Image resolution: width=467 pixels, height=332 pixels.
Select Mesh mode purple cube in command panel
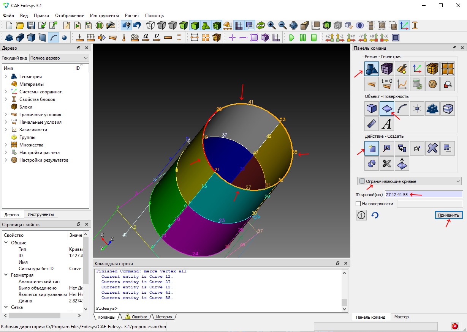387,69
